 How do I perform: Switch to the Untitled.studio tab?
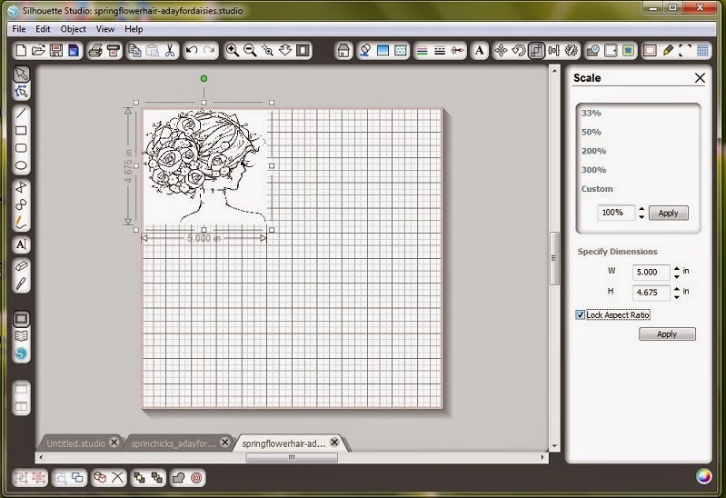(x=76, y=443)
